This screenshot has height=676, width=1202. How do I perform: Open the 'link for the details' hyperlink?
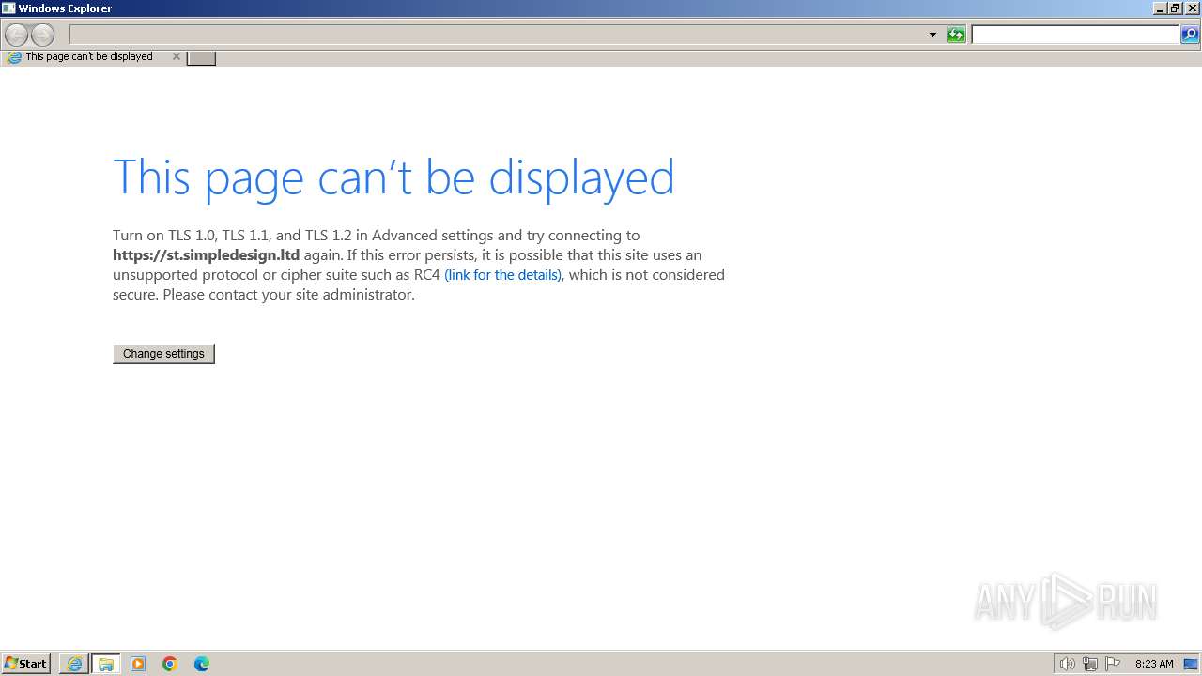(502, 275)
